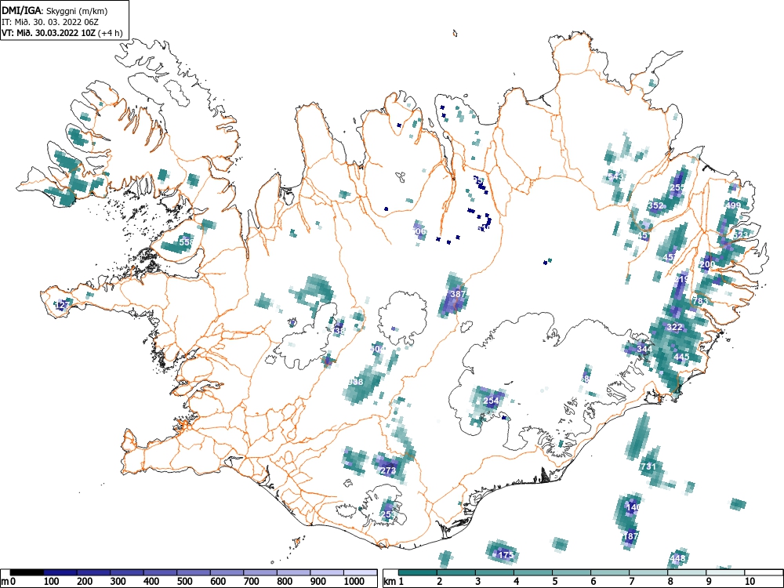Pick the 900–1000 m palest lavender legend swatch
This screenshot has height=588, width=784.
tap(327, 572)
